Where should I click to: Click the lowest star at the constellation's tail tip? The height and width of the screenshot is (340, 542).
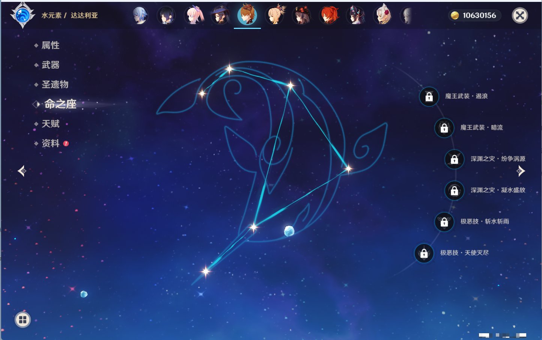click(206, 271)
